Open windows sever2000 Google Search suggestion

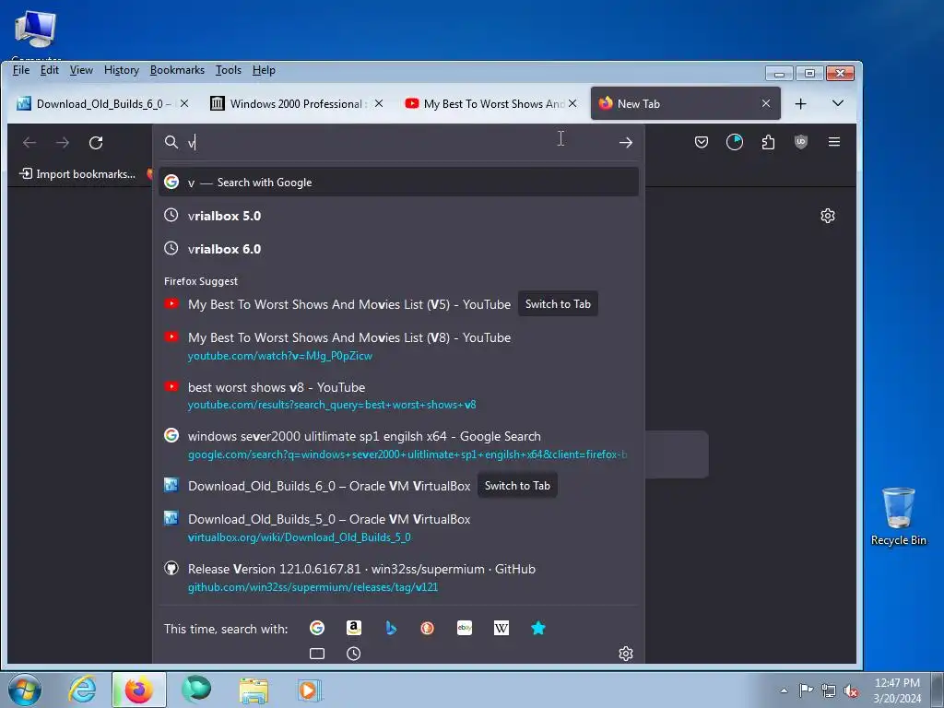click(364, 436)
